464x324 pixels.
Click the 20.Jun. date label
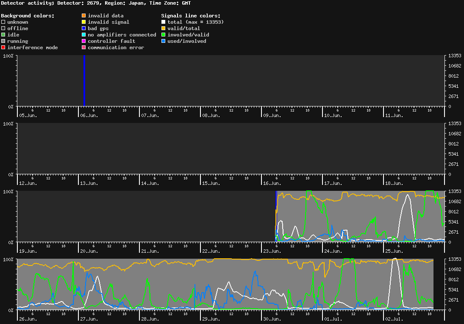tap(89, 251)
